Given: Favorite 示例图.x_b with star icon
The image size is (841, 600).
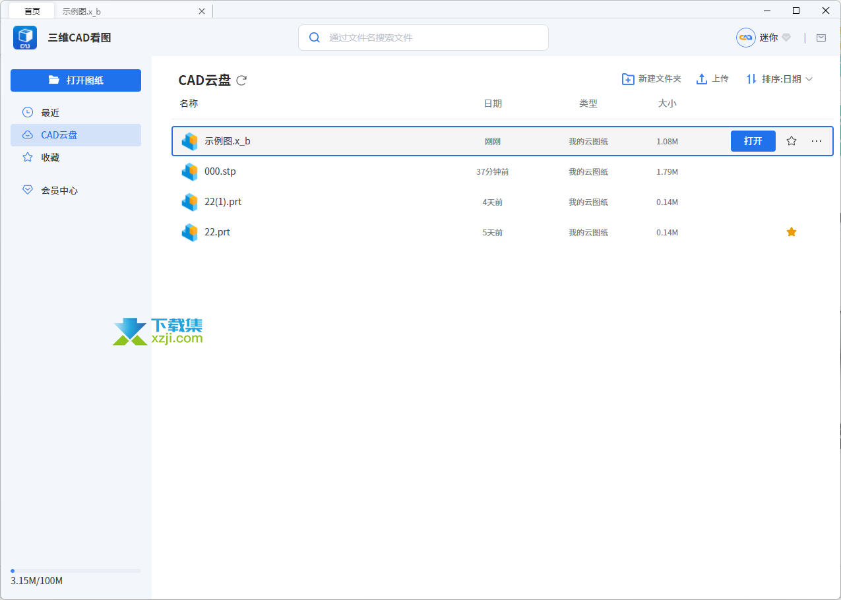Looking at the screenshot, I should click(792, 141).
